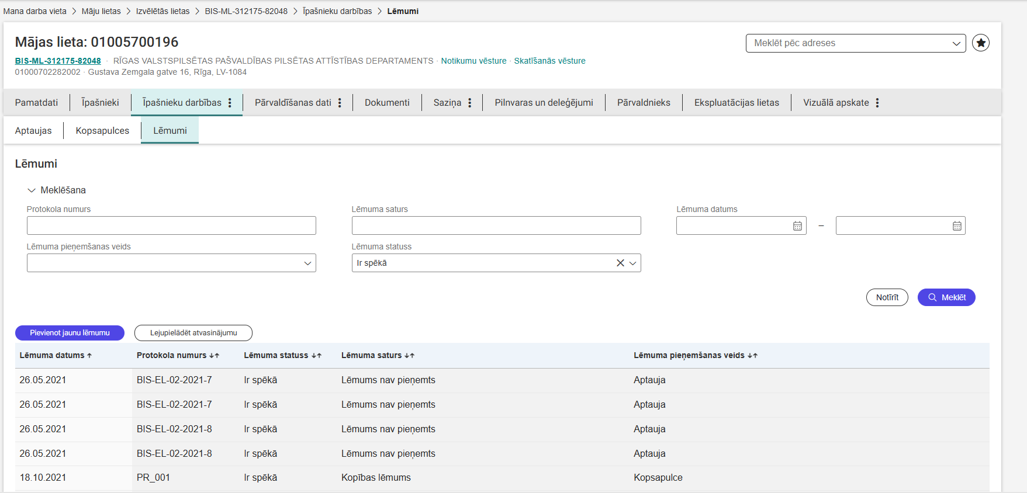This screenshot has width=1027, height=493.
Task: Expand the Meklēt pēc adreses dropdown
Action: click(956, 43)
